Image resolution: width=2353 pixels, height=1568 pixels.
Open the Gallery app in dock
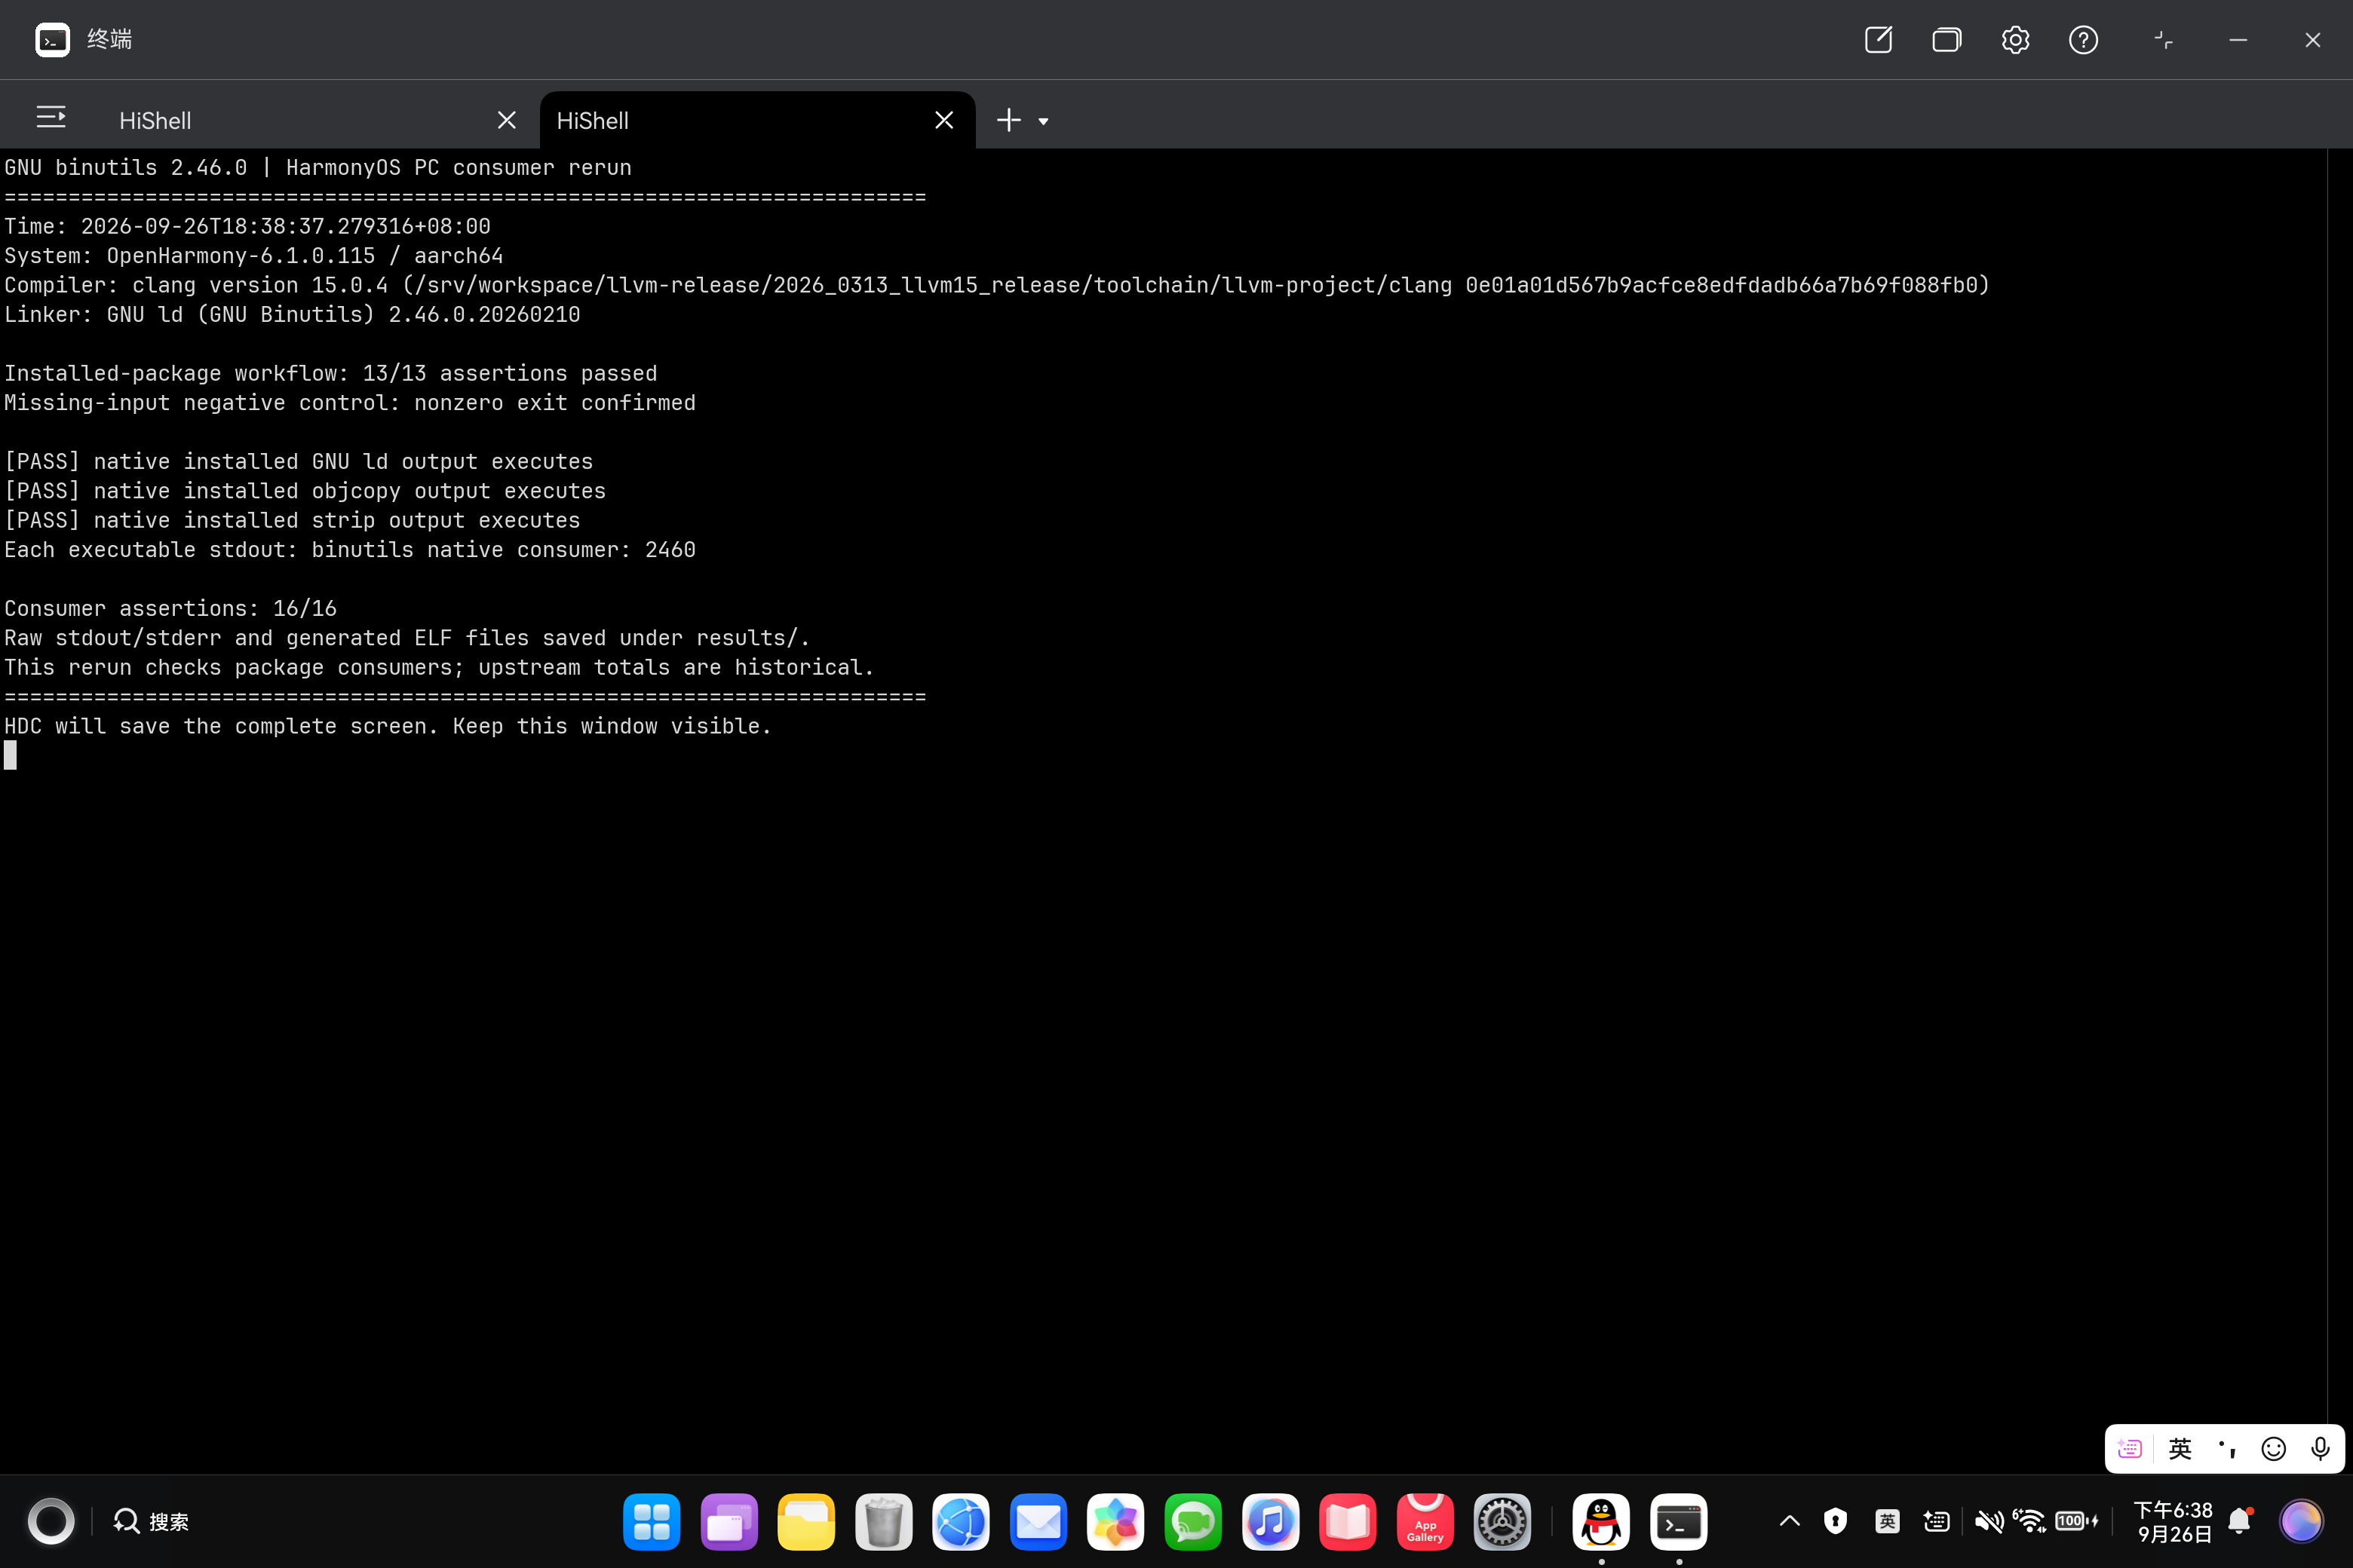tap(1115, 1521)
